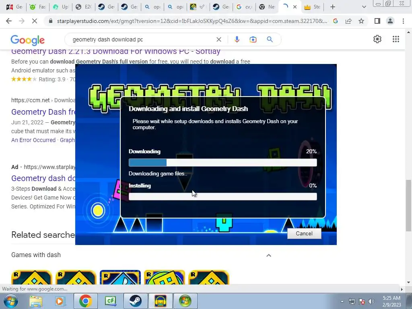Open Chrome from the taskbar
This screenshot has height=309, width=412.
(85, 301)
